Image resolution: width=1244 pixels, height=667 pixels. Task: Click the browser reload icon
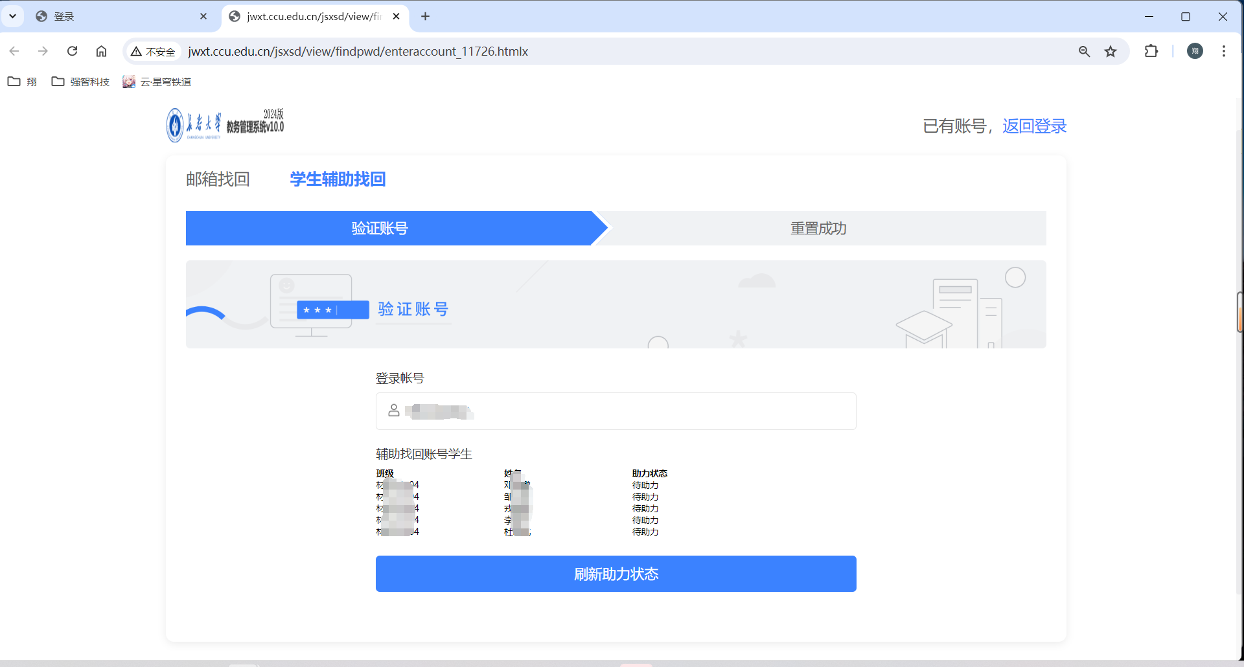coord(73,51)
